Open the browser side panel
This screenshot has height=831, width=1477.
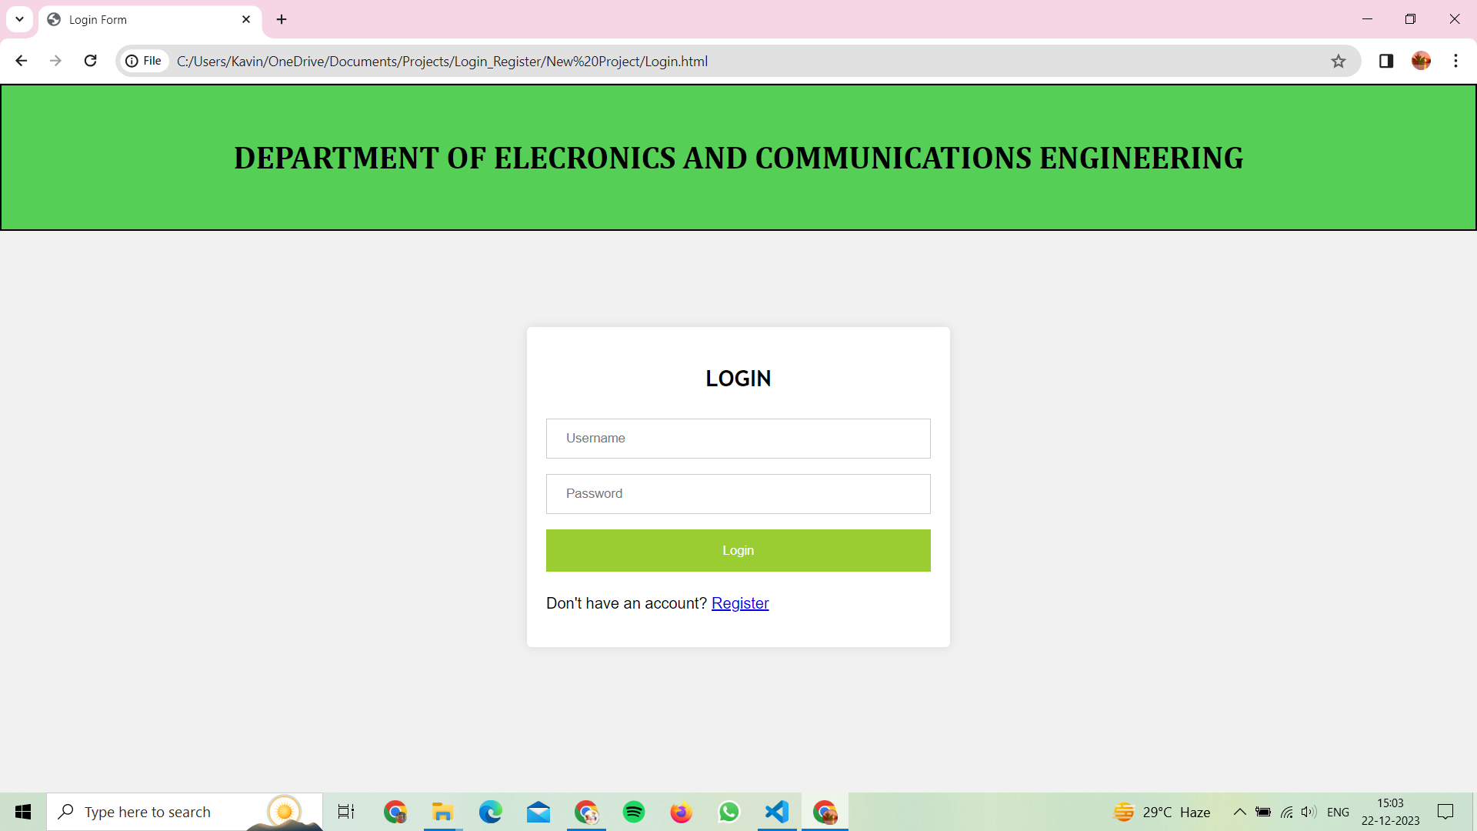pyautogui.click(x=1386, y=61)
